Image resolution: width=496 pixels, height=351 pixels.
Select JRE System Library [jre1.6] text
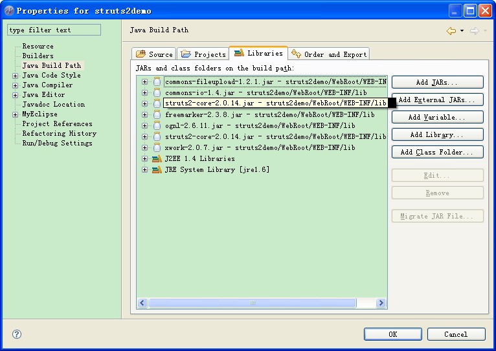(x=217, y=169)
